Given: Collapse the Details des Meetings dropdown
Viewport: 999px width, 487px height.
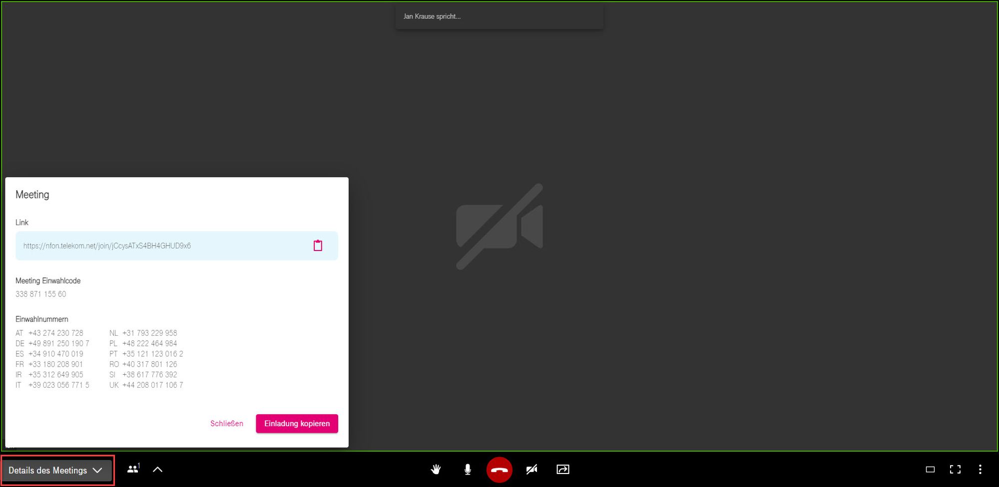Looking at the screenshot, I should pyautogui.click(x=56, y=471).
